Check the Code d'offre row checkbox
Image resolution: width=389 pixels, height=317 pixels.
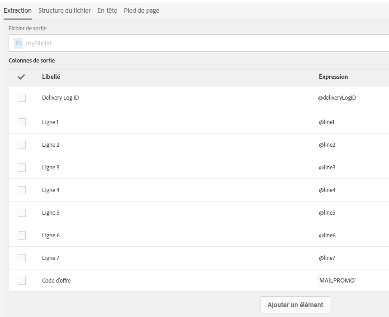22,281
